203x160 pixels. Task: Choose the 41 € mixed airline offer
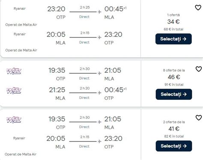[x=174, y=146]
